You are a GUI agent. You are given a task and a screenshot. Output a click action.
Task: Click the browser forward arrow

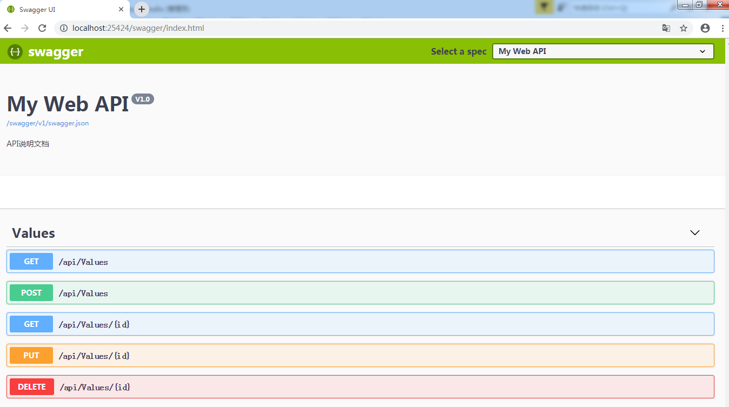point(25,28)
